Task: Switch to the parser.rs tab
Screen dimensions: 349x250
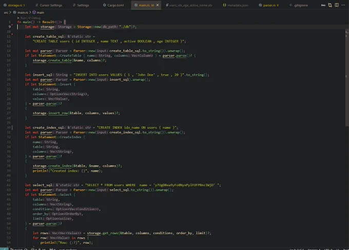Action: 268,5
